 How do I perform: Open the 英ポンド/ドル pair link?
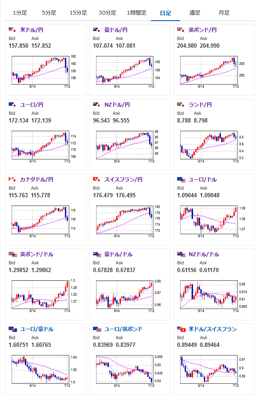(x=37, y=254)
